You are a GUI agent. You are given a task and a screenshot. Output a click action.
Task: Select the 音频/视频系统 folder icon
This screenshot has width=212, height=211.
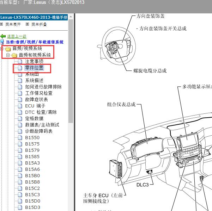click(8, 49)
